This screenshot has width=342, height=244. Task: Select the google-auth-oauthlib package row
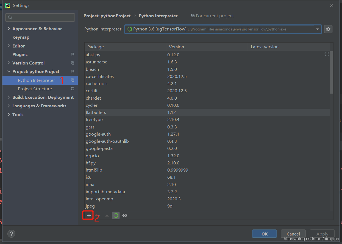pos(207,141)
